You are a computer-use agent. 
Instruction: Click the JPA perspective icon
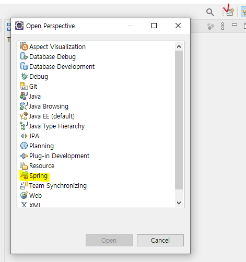[x=24, y=136]
